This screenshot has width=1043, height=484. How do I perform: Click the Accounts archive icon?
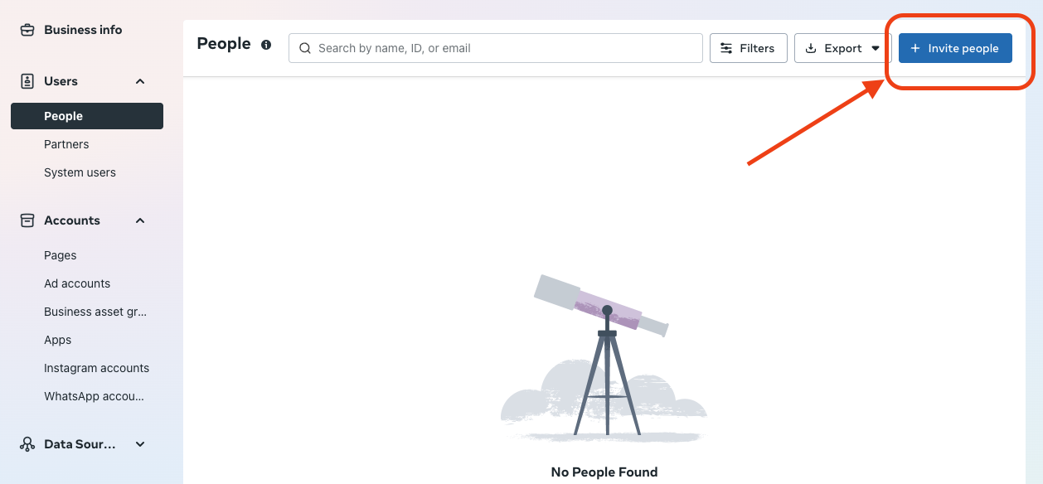pyautogui.click(x=27, y=220)
